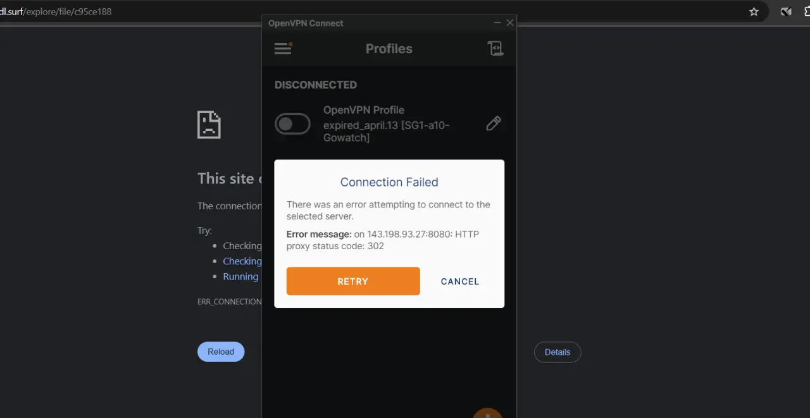Click the Reload button in browser
The image size is (810, 418).
tap(221, 352)
